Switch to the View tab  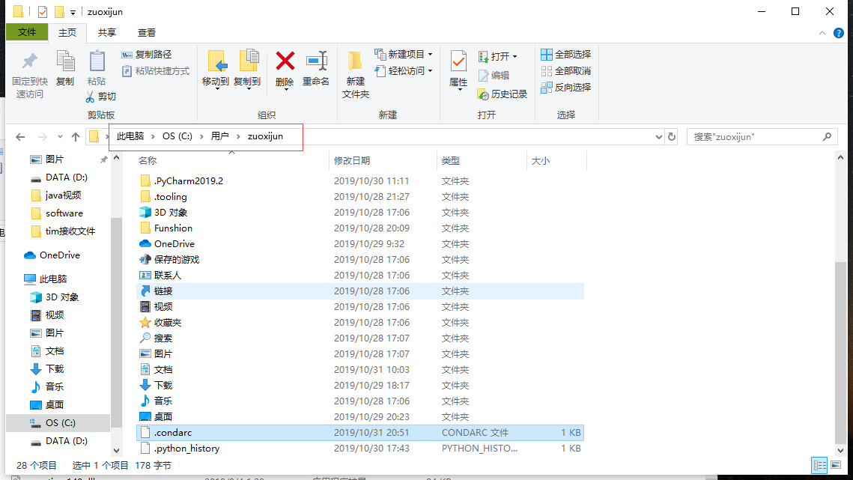coord(146,33)
